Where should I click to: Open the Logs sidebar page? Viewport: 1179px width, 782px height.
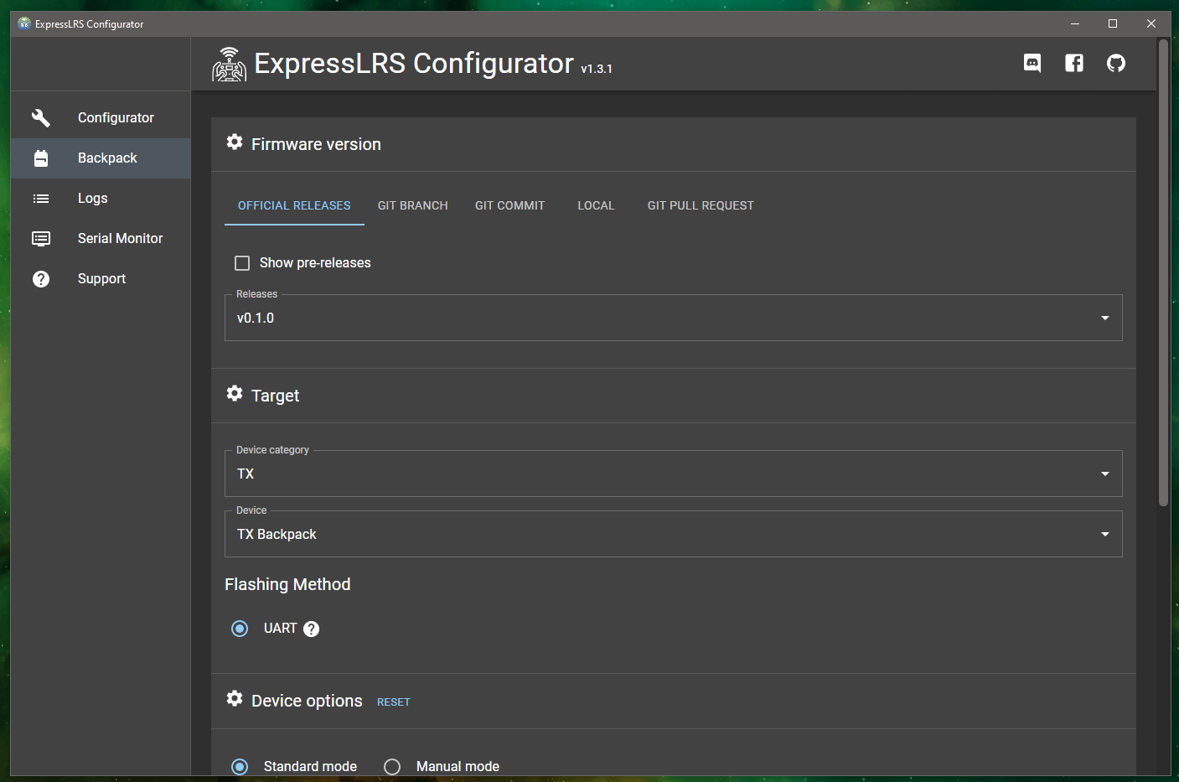tap(101, 199)
